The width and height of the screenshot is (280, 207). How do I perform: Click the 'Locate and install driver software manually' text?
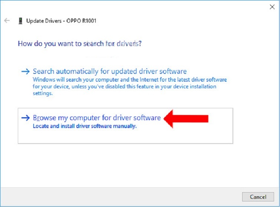pyautogui.click(x=85, y=126)
